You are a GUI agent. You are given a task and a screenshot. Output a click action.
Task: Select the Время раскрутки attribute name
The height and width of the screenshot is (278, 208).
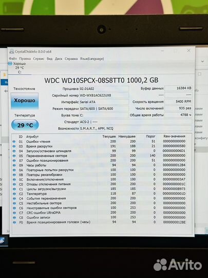pos(39,146)
